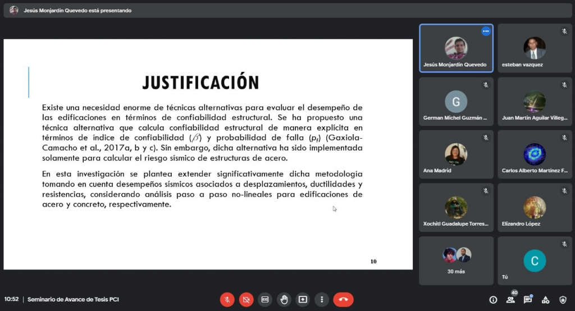This screenshot has width=575, height=311.
Task: Click the paragraph starting 'Existe una necesidad'
Action: coord(202,132)
